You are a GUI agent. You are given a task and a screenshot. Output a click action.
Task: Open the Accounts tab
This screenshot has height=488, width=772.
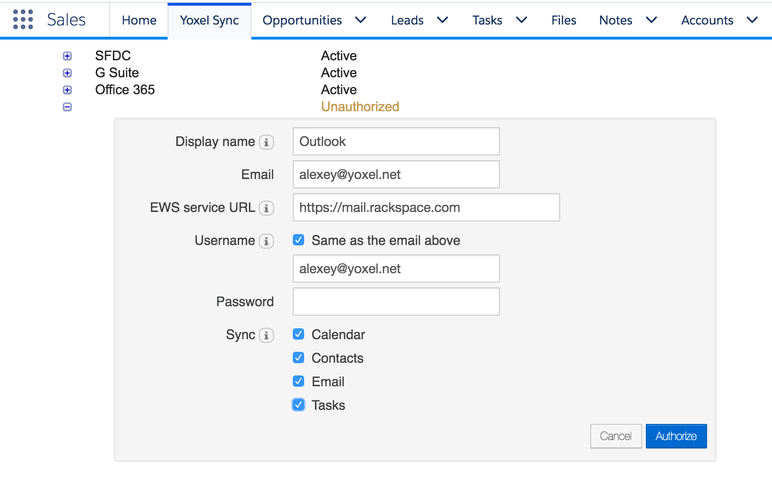pyautogui.click(x=707, y=20)
